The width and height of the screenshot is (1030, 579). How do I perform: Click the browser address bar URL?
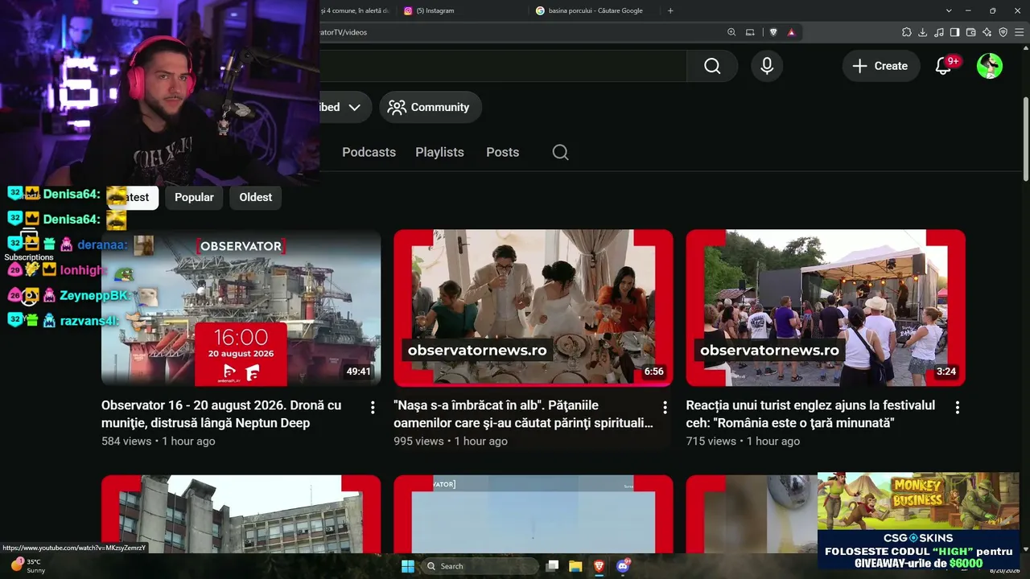pos(344,32)
